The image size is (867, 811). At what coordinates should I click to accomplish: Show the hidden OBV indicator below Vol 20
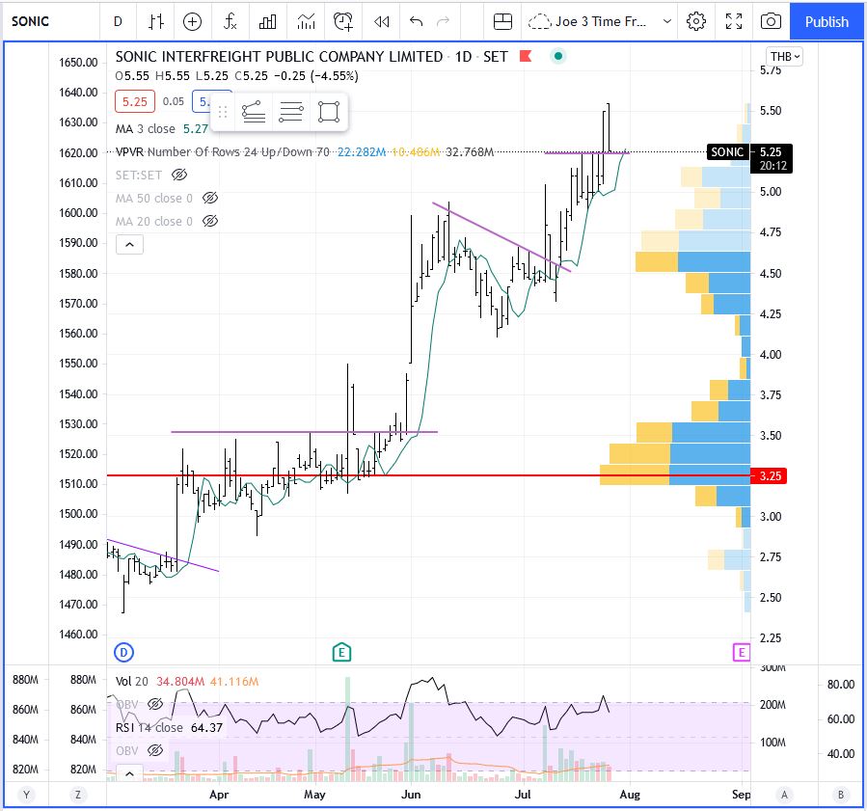(x=155, y=704)
